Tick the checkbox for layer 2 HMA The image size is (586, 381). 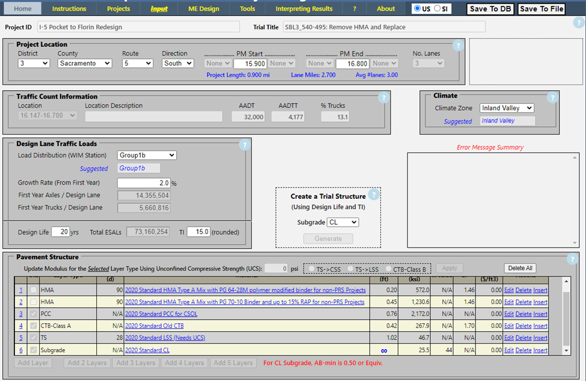(x=34, y=302)
